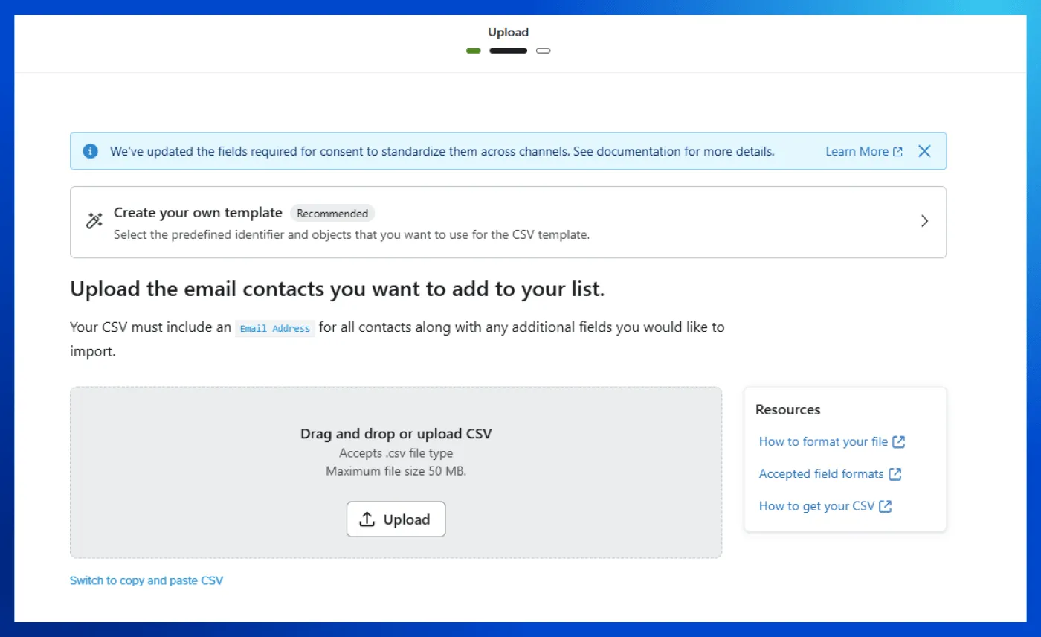1041x637 pixels.
Task: Open Accepted field formats resource link
Action: coord(821,474)
